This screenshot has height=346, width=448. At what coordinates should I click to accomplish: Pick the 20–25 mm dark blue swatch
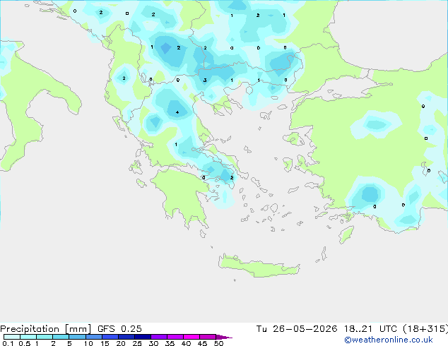coord(126,337)
